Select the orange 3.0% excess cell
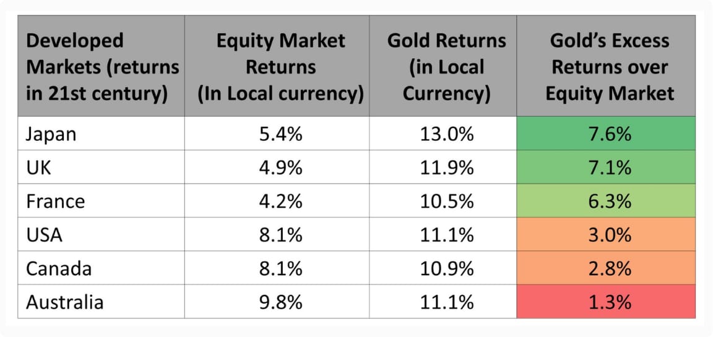Viewport: 713px width, 337px height. [606, 234]
